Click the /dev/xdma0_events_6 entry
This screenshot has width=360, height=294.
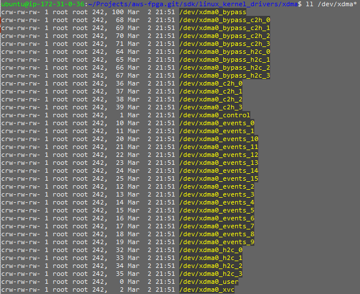tap(217, 219)
